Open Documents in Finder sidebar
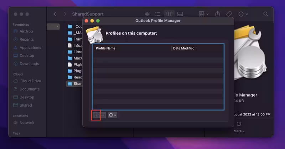This screenshot has height=149, width=285. click(26, 89)
